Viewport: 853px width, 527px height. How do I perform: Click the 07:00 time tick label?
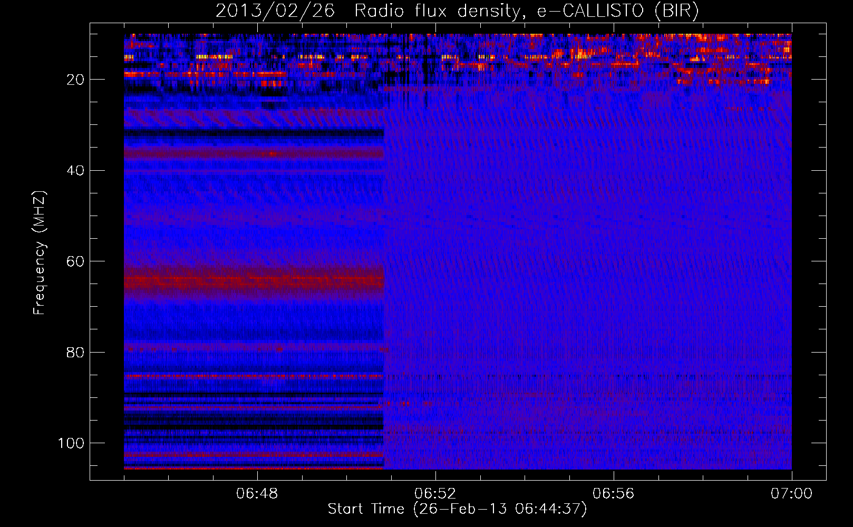[x=791, y=494]
